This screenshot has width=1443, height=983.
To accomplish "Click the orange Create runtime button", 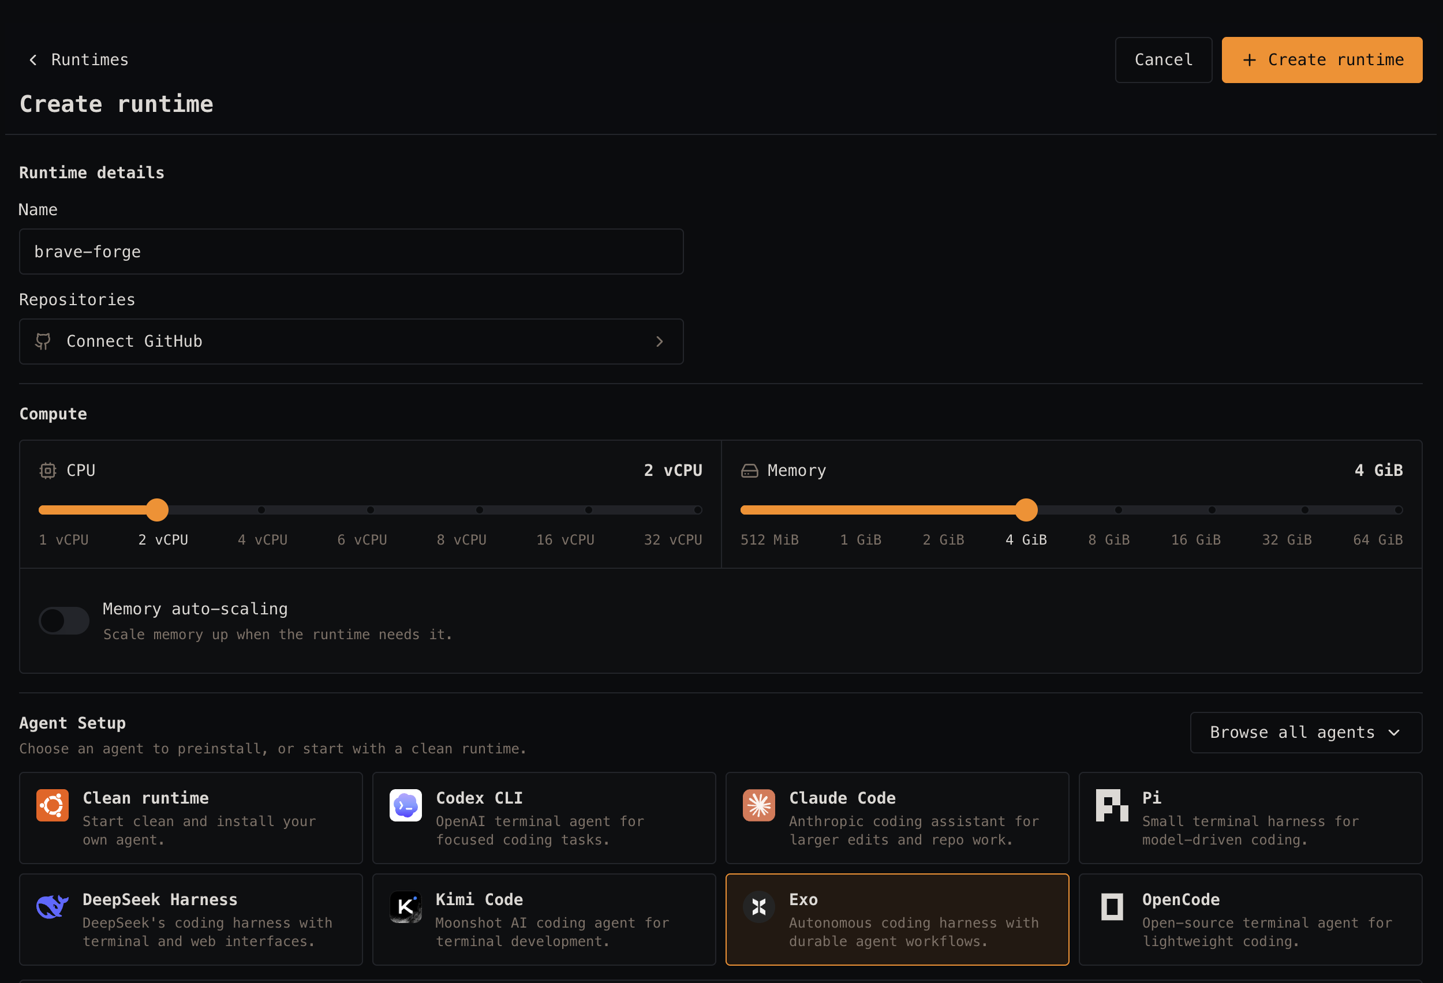I will coord(1321,59).
